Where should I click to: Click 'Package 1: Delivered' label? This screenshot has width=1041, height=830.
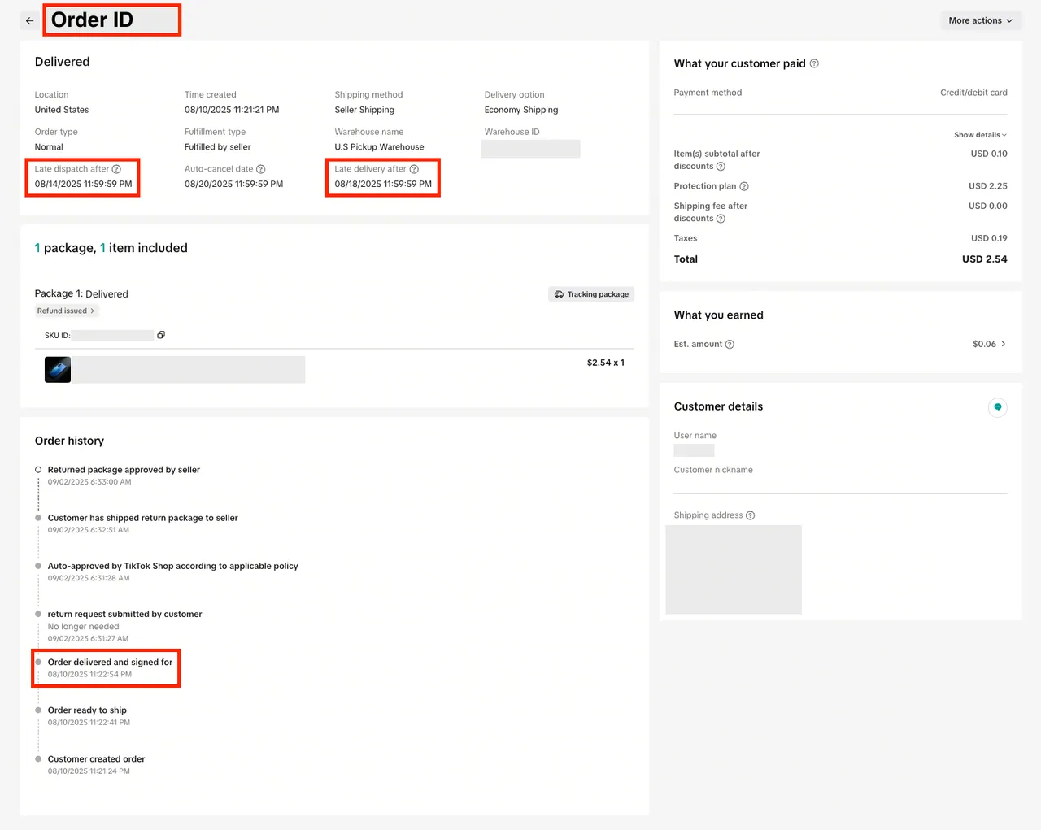(x=81, y=294)
